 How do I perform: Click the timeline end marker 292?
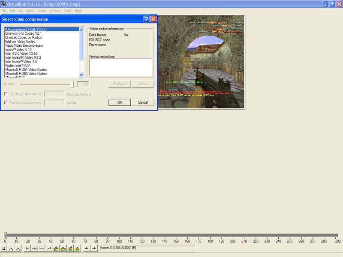point(338,241)
